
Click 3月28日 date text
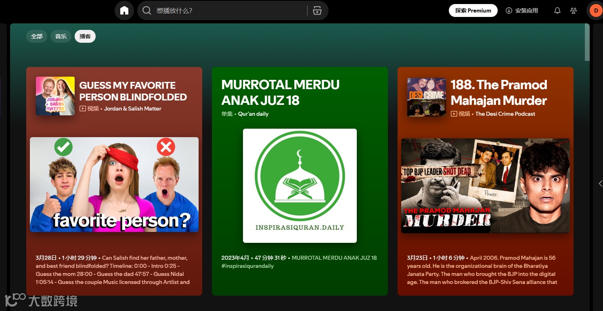coord(46,258)
